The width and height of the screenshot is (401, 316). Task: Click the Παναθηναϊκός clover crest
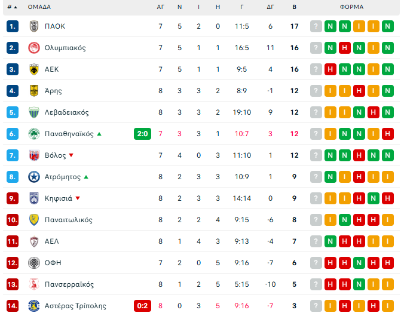tap(34, 134)
